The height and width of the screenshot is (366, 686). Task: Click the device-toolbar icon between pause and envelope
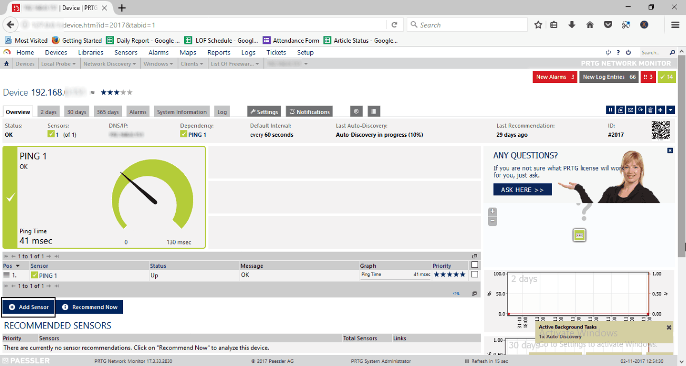click(621, 110)
